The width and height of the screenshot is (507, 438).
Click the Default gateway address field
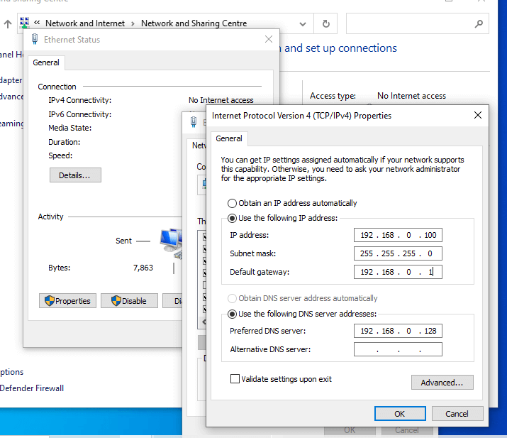click(x=398, y=272)
